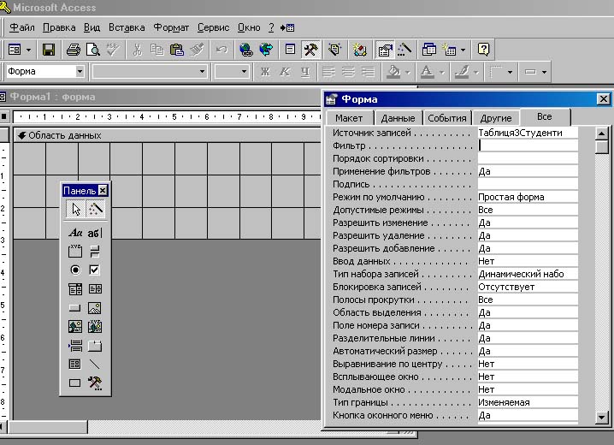
Task: Click the Область данных section bar
Action: 168,135
